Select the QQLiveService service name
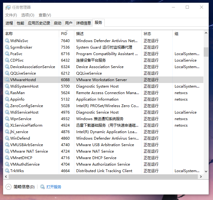The width and height of the screenshot is (213, 200). coord(23,73)
